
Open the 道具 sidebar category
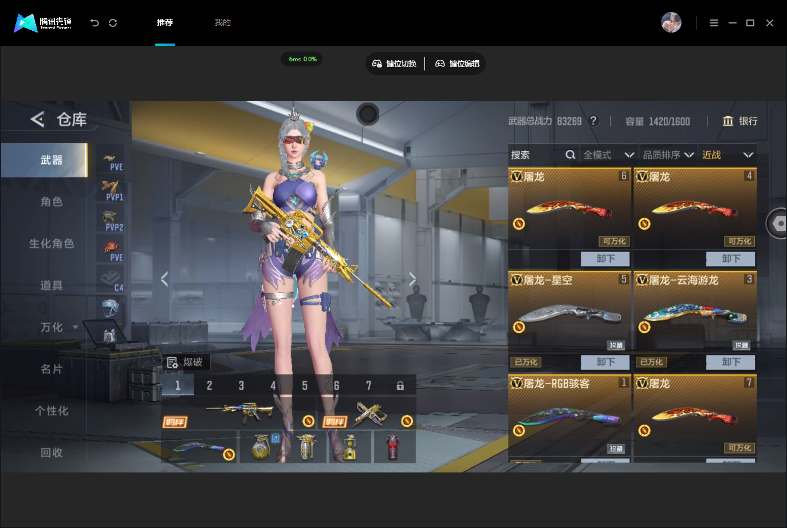tap(52, 285)
